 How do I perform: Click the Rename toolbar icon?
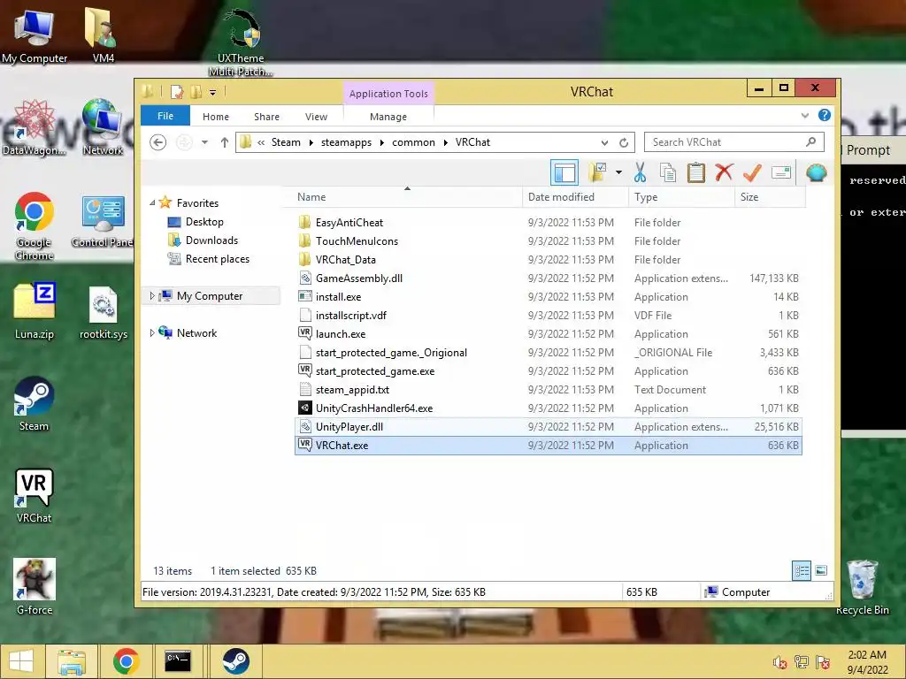pos(781,172)
